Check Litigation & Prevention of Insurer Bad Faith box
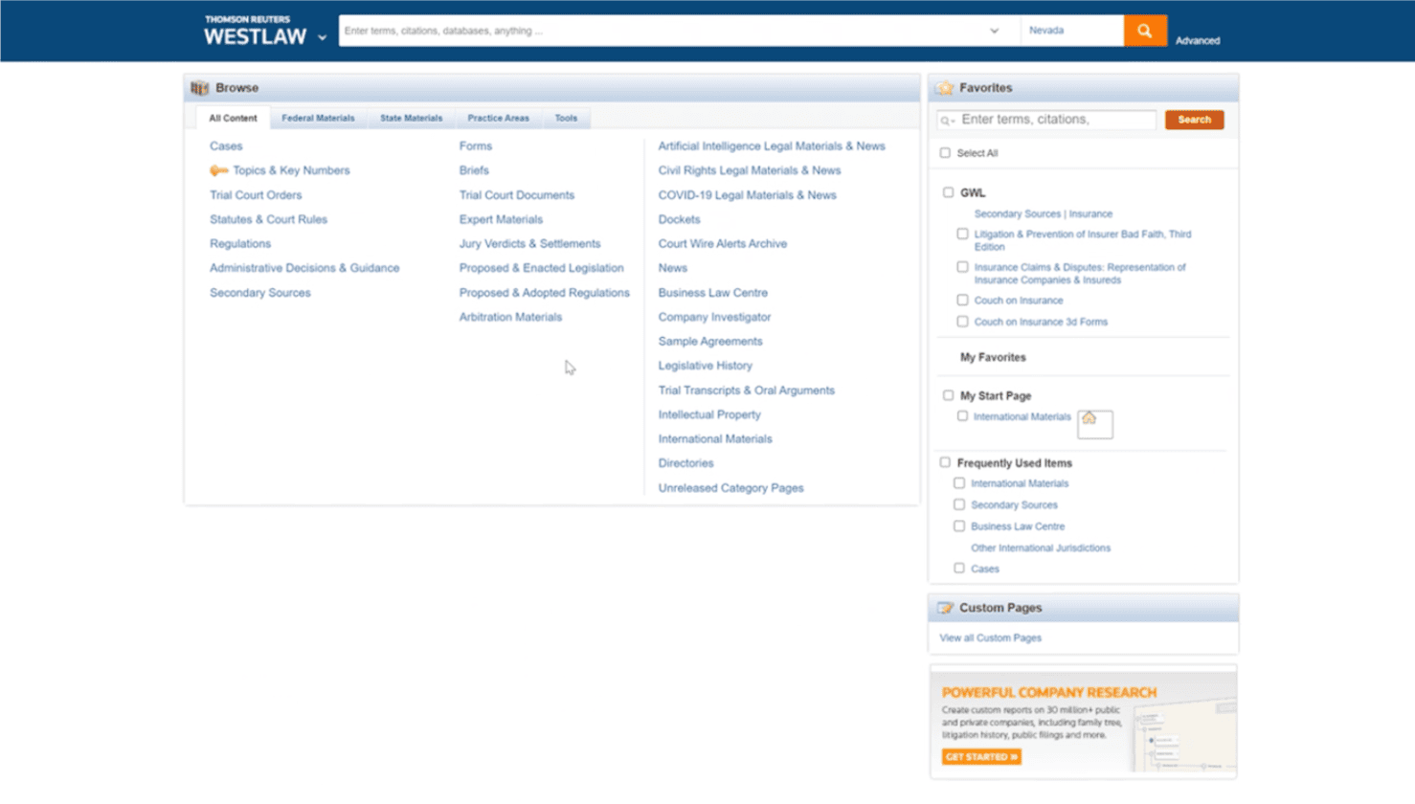Viewport: 1415px width, 804px height. pyautogui.click(x=962, y=234)
